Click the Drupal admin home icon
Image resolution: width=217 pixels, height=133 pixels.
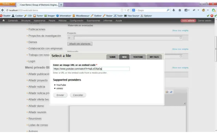tap(4, 21)
